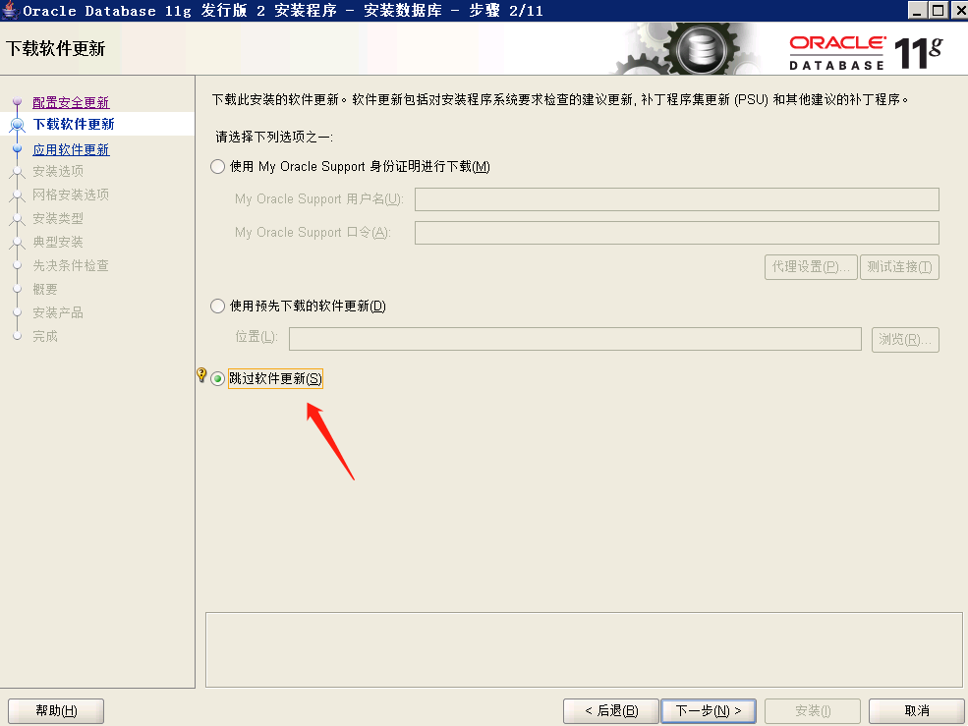Go back with the 后退(B) button
The image size is (968, 726).
tap(611, 710)
